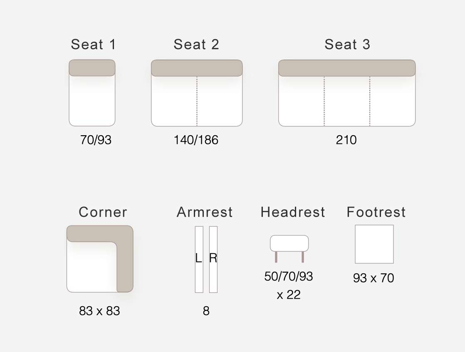Select the 140/186 width text
465x352 pixels.
click(x=196, y=140)
